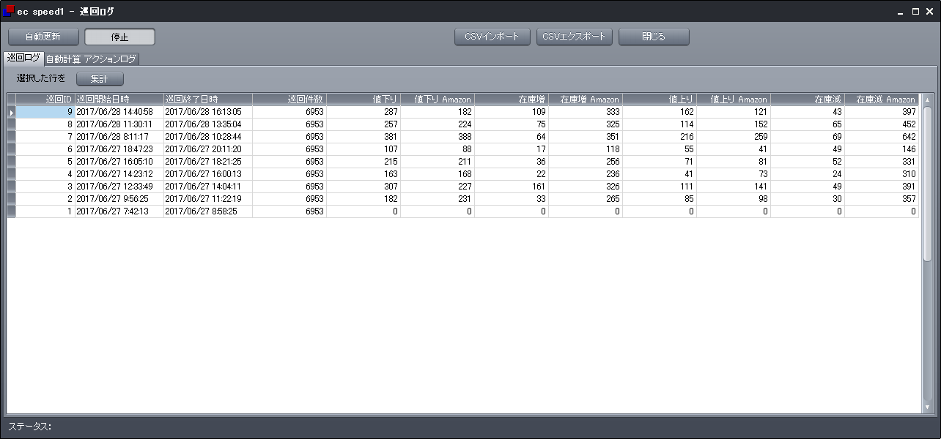Click the 値下り value 287
The width and height of the screenshot is (941, 439).
click(363, 112)
